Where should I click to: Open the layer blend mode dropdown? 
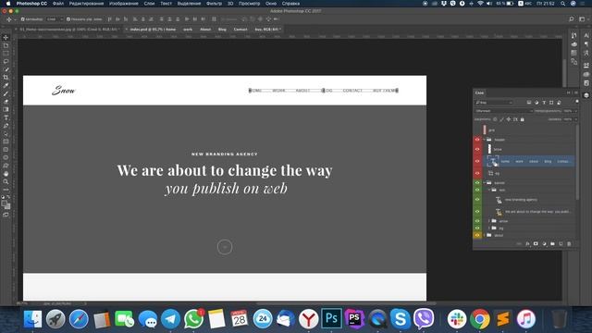(x=503, y=111)
